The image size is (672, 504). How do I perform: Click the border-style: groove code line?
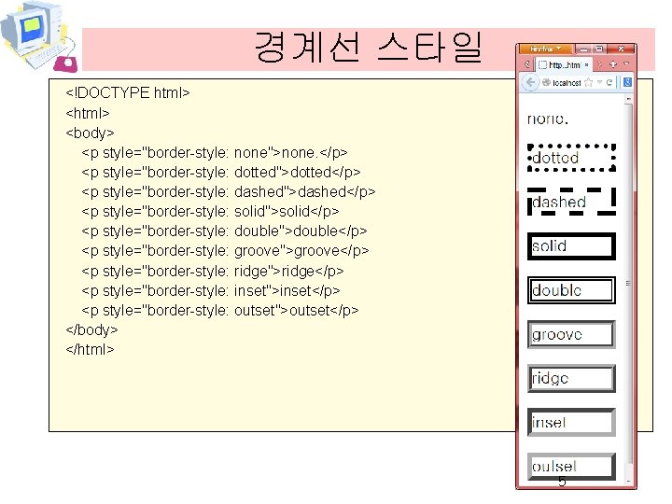[225, 251]
